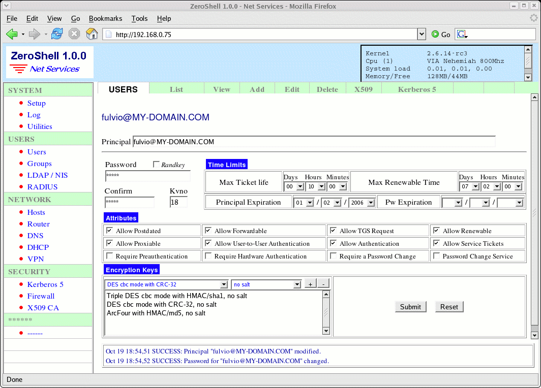The image size is (541, 388).
Task: Open Max Renewable Time Hours dropdown
Action: pyautogui.click(x=491, y=186)
